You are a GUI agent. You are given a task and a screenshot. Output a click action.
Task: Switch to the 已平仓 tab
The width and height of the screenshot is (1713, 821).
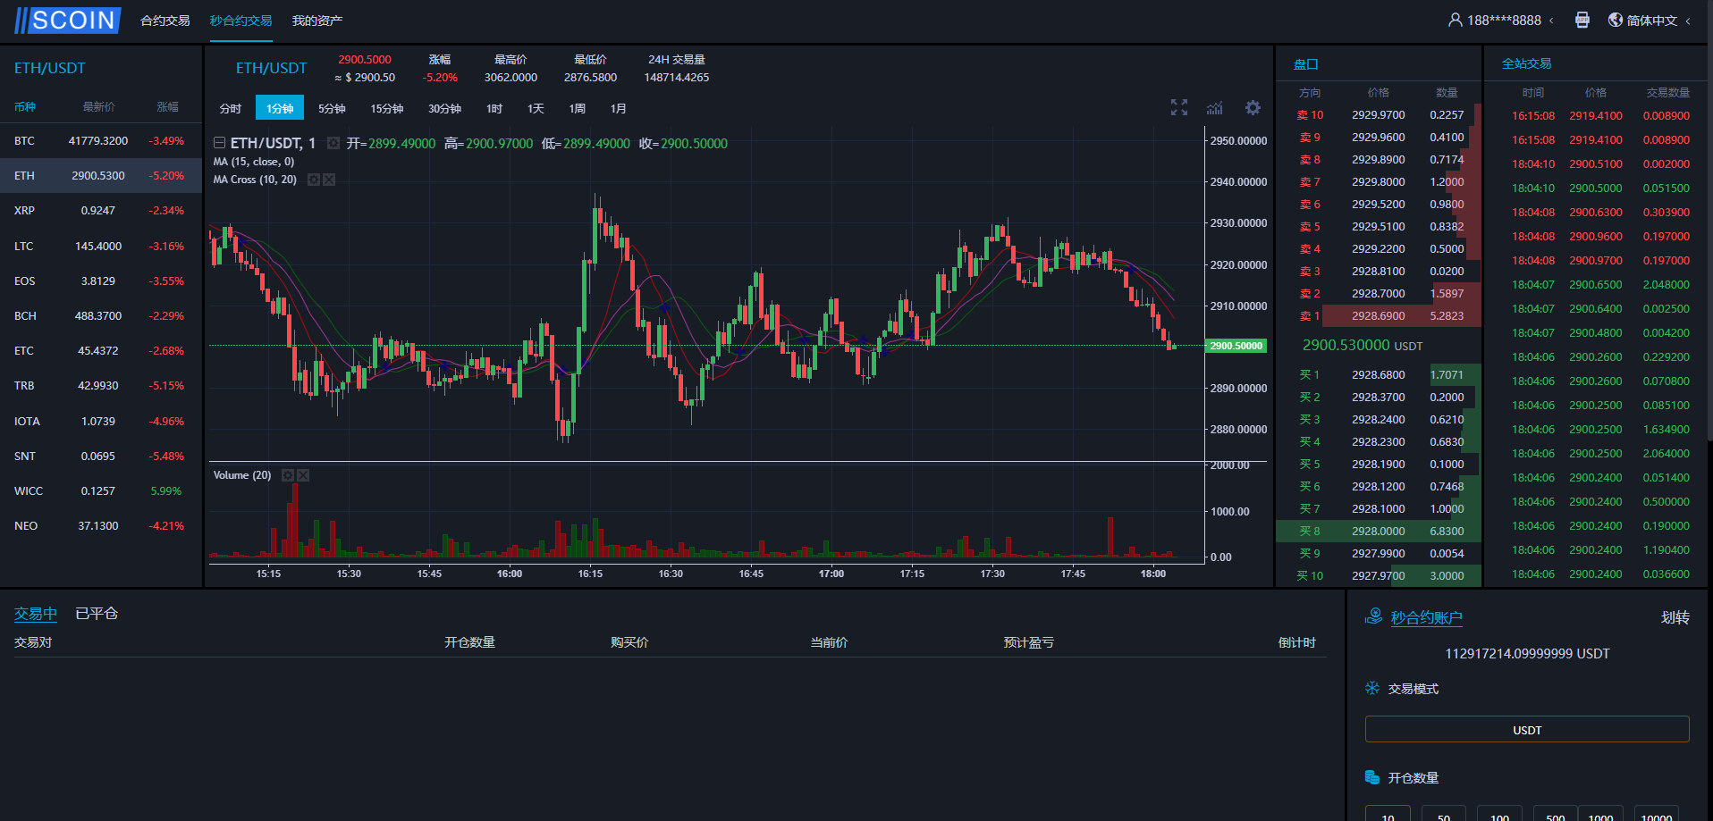pos(97,614)
